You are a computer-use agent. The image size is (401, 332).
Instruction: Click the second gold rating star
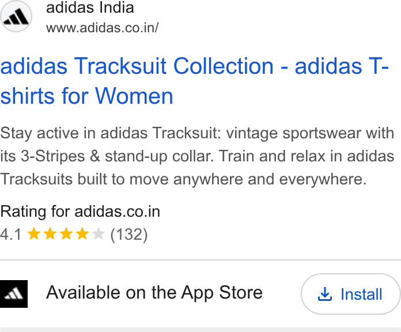pos(50,234)
